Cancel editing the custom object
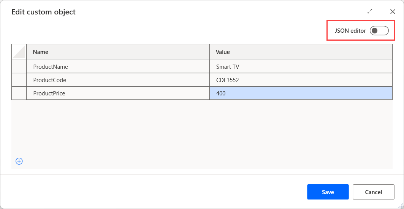This screenshot has width=404, height=209. 373,192
